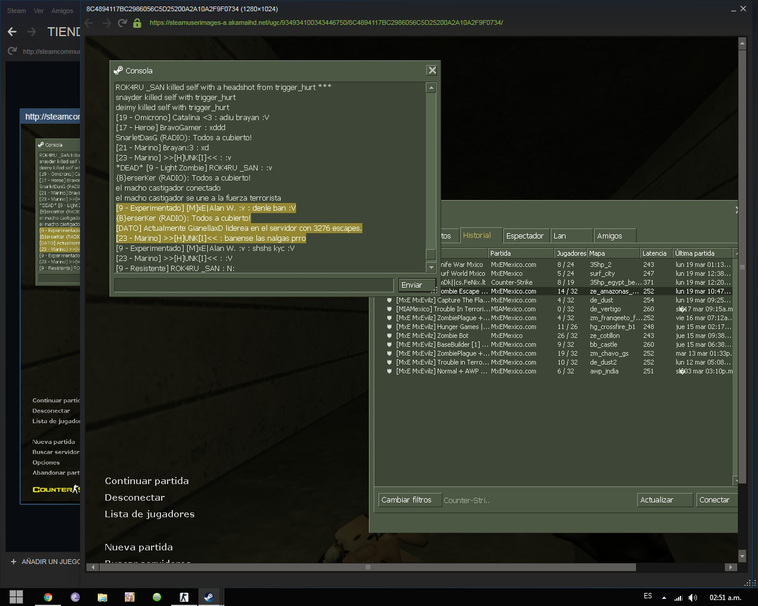The height and width of the screenshot is (606, 758).
Task: Open the ES language indicator
Action: coord(648,596)
